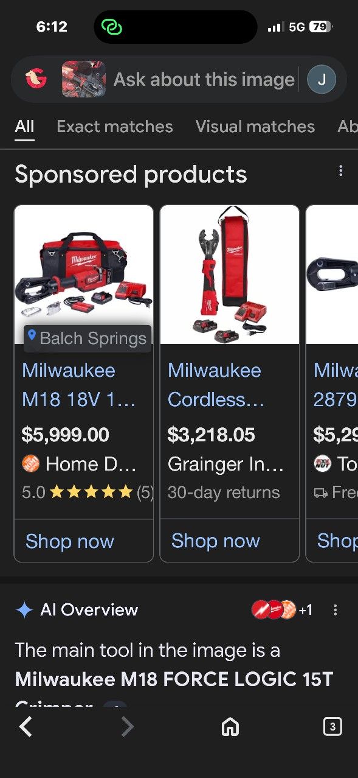Open the tab switcher showing 3 tabs

coord(332,726)
